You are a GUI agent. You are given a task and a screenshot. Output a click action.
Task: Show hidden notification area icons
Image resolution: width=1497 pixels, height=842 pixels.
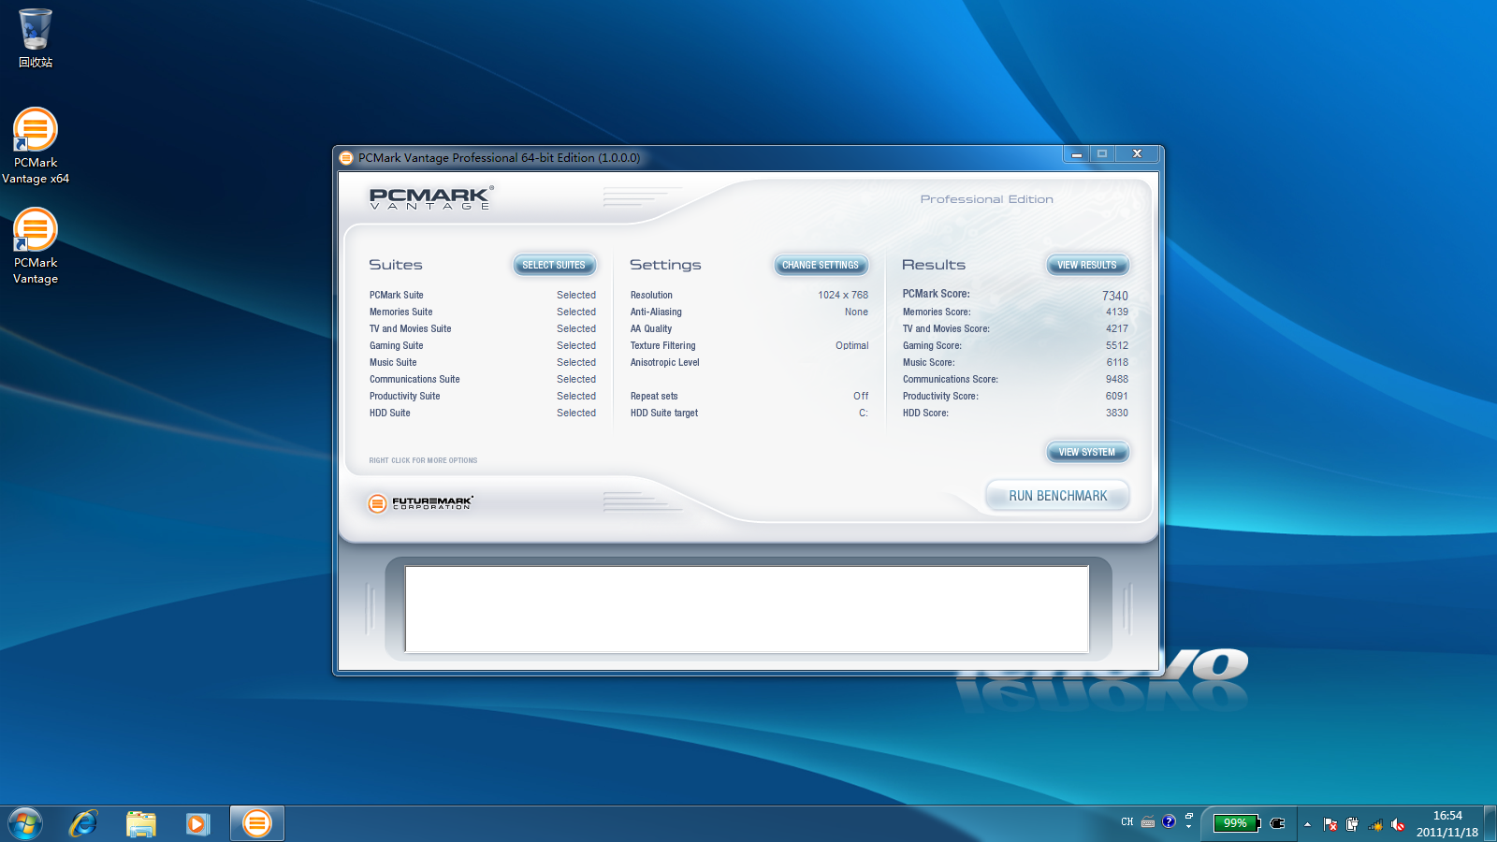pyautogui.click(x=1307, y=824)
